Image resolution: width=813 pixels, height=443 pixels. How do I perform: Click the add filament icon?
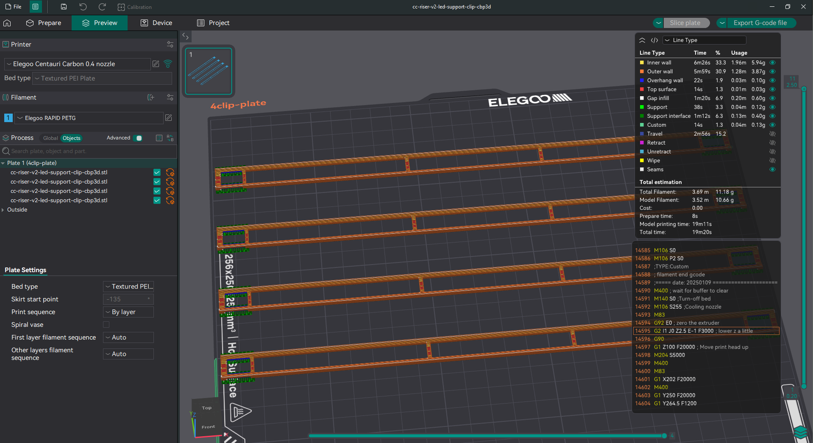click(151, 97)
